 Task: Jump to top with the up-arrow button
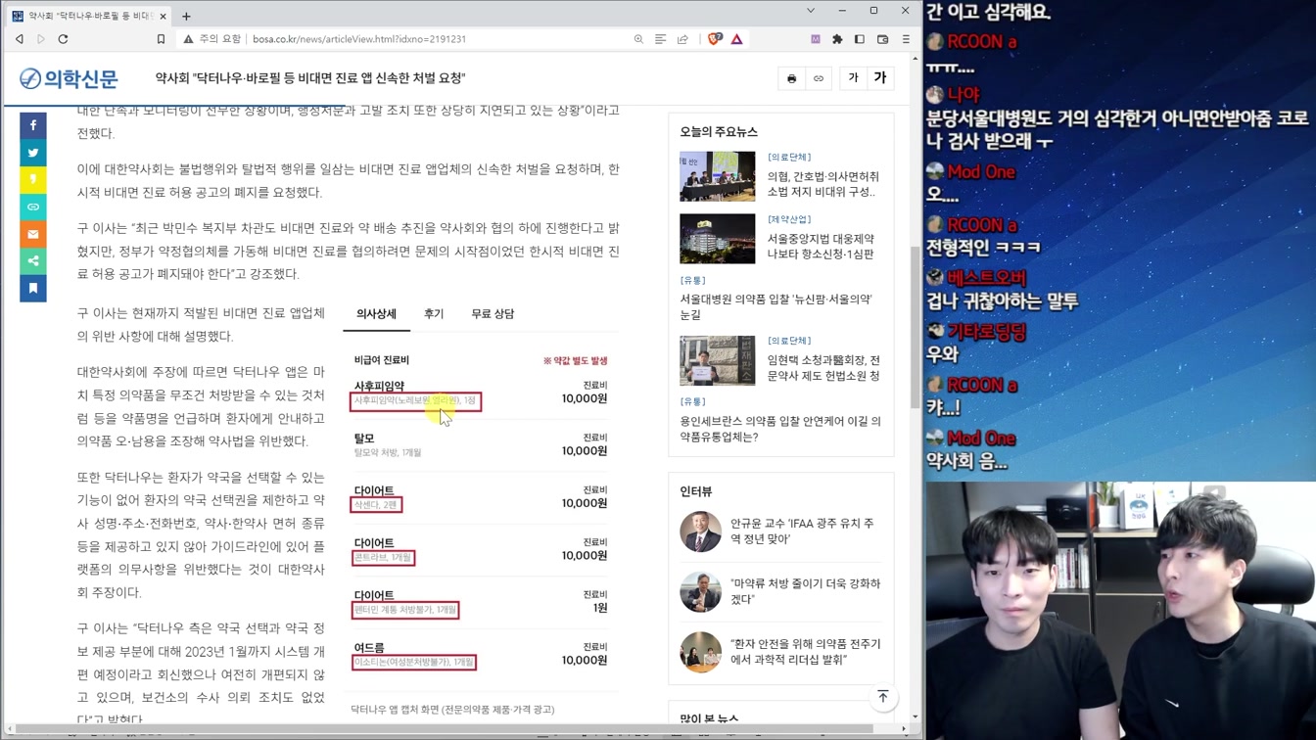[883, 697]
